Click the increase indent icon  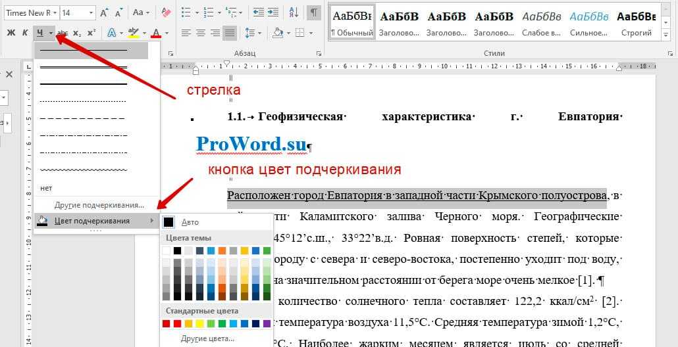pos(273,12)
